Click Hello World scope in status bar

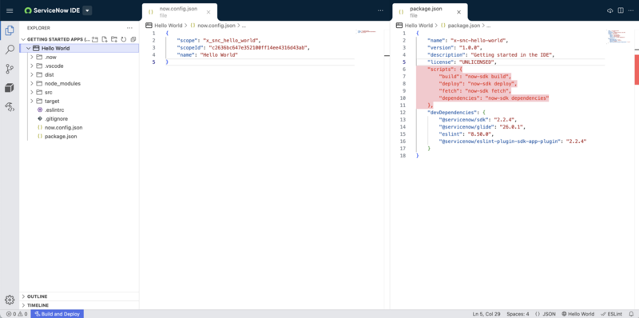click(x=577, y=314)
